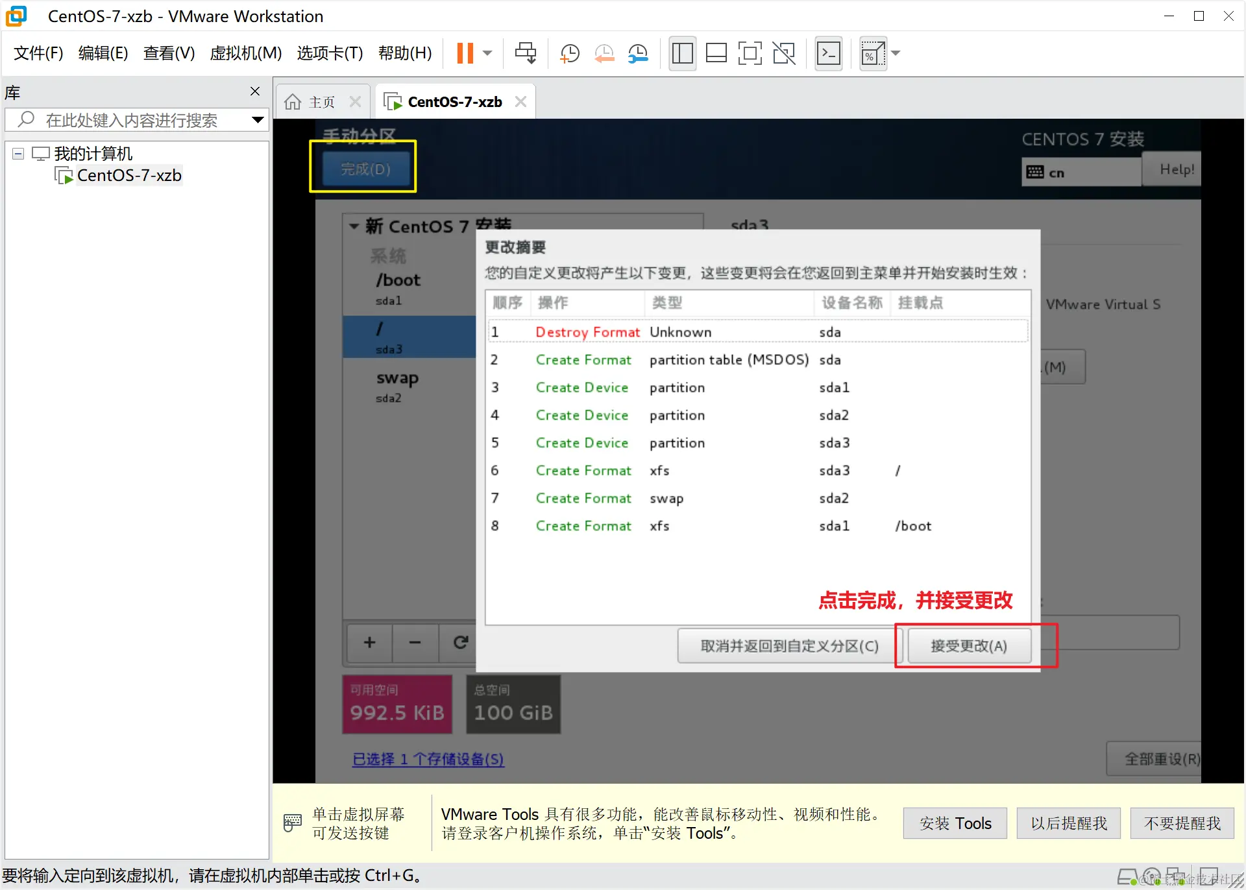Click 接受更改(A) accept changes button
Viewport: 1246px width, 890px height.
[x=969, y=646]
